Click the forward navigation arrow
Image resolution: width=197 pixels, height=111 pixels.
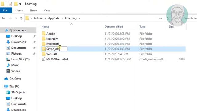coord(10,18)
